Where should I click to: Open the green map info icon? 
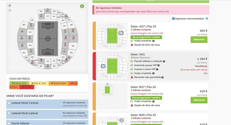pyautogui.click(x=82, y=6)
